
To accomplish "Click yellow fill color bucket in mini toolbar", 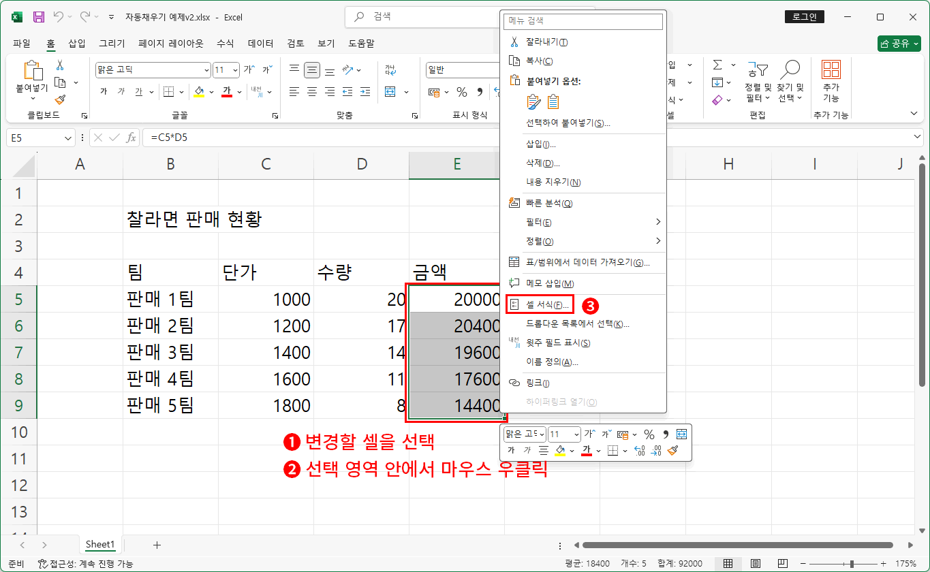I will [x=560, y=450].
